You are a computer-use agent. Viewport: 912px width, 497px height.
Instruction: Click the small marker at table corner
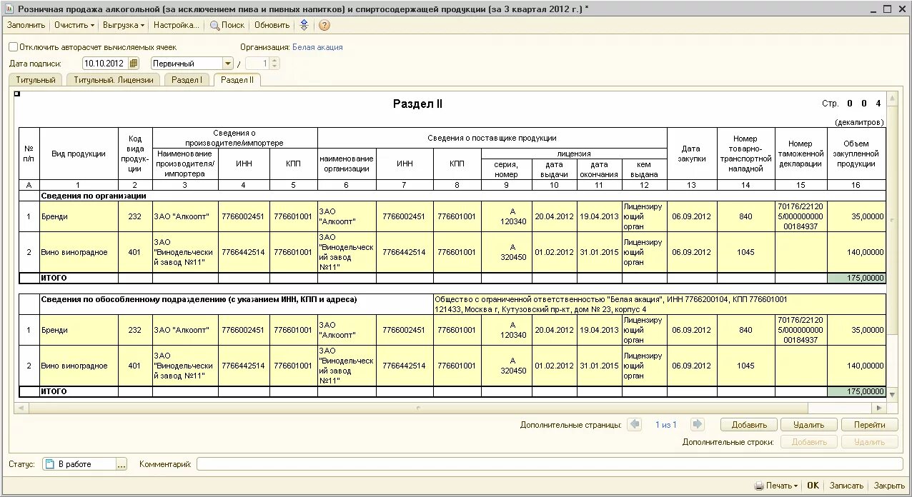[x=17, y=94]
